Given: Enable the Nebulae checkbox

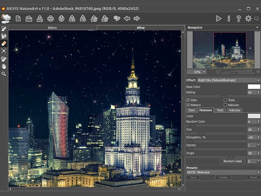Looking at the screenshot, I should [225, 105].
